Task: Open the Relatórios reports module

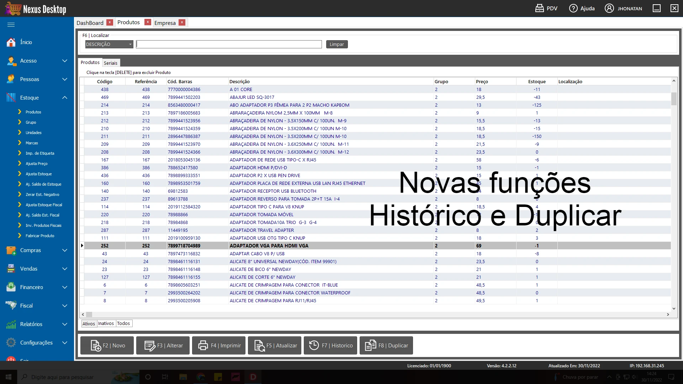Action: point(31,324)
